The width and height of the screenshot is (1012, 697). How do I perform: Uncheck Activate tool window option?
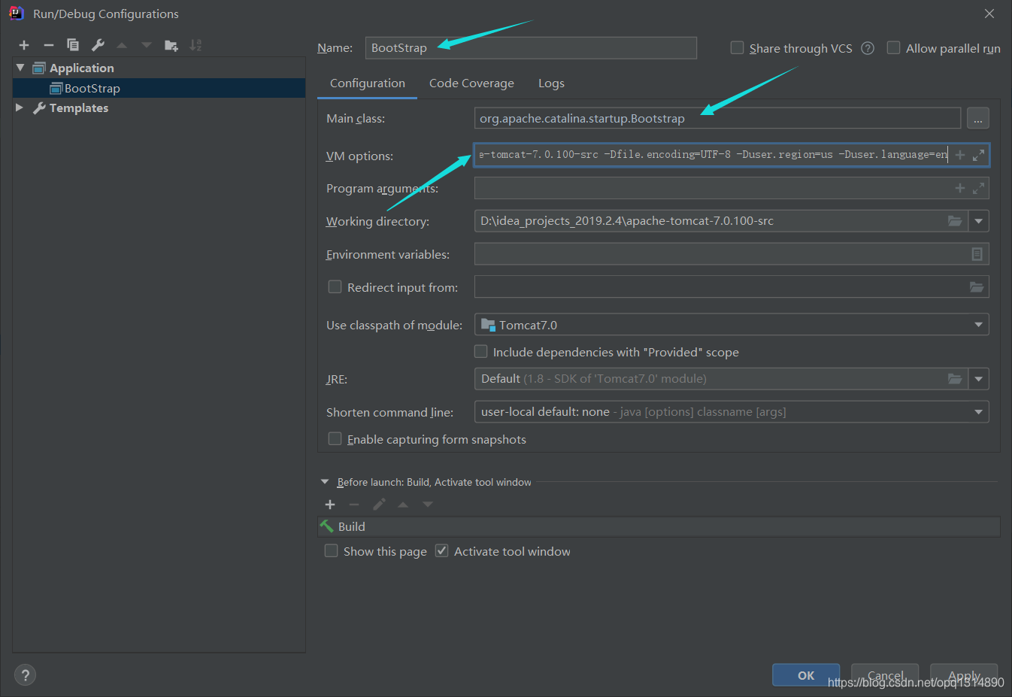[441, 550]
